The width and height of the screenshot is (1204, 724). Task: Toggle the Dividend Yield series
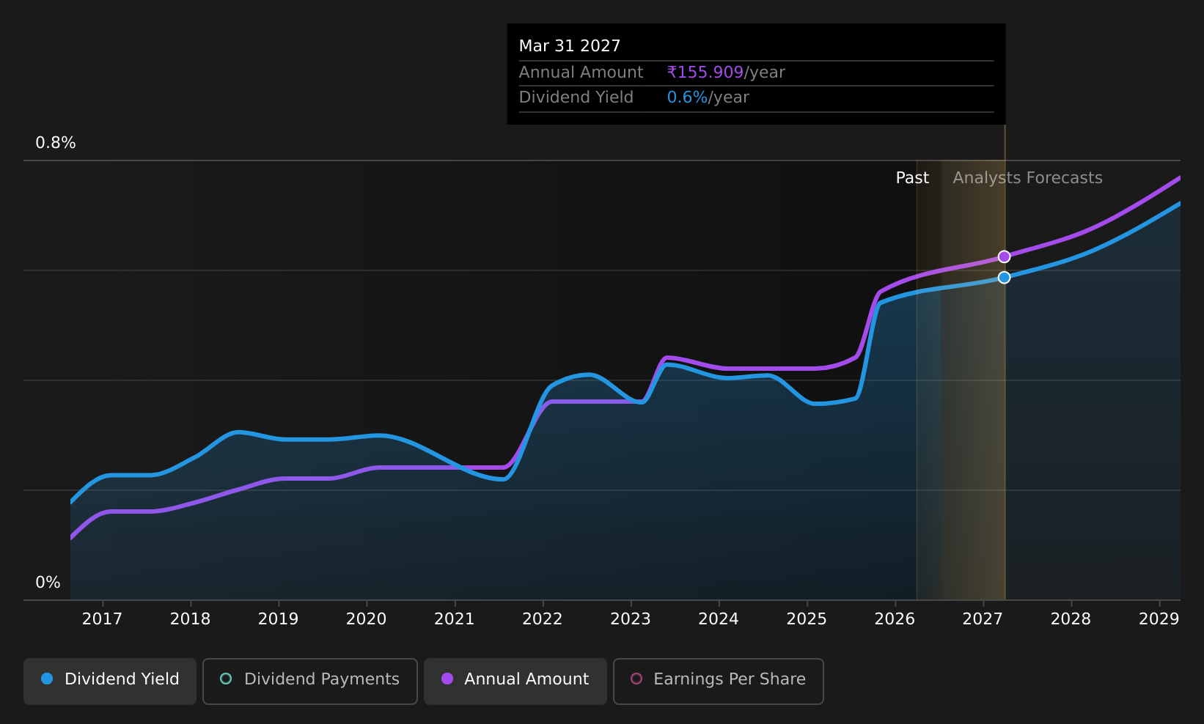point(110,681)
